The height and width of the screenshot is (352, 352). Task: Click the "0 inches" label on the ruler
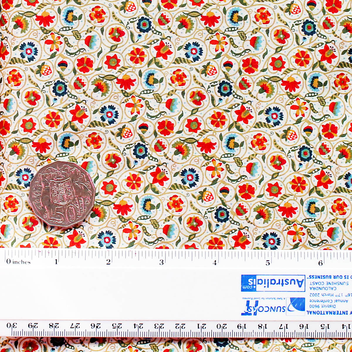point(18,262)
